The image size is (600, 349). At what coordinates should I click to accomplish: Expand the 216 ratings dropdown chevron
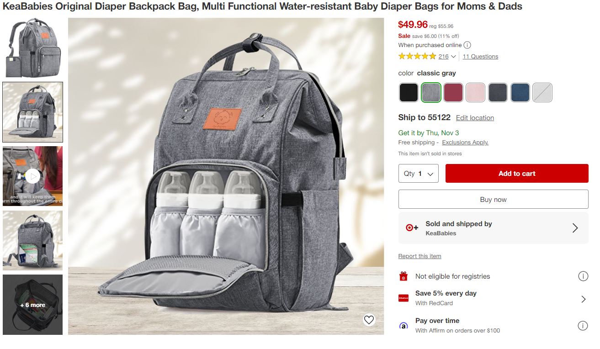(x=453, y=57)
